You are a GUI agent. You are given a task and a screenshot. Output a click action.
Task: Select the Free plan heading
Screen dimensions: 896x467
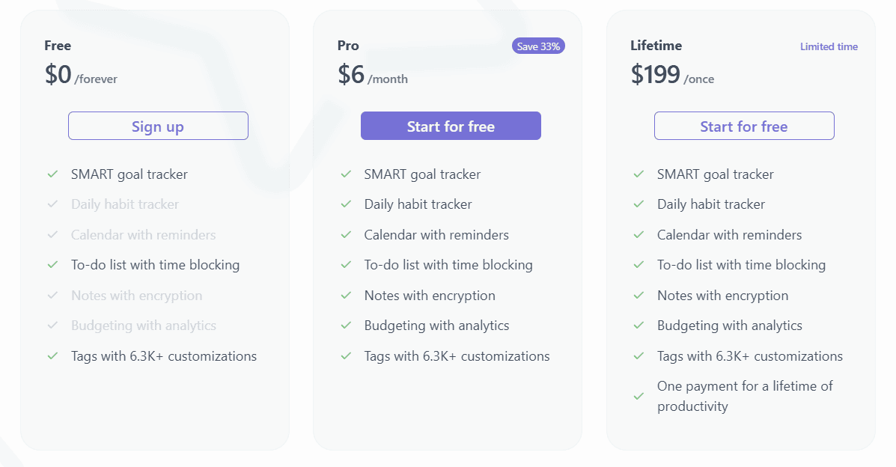(58, 46)
